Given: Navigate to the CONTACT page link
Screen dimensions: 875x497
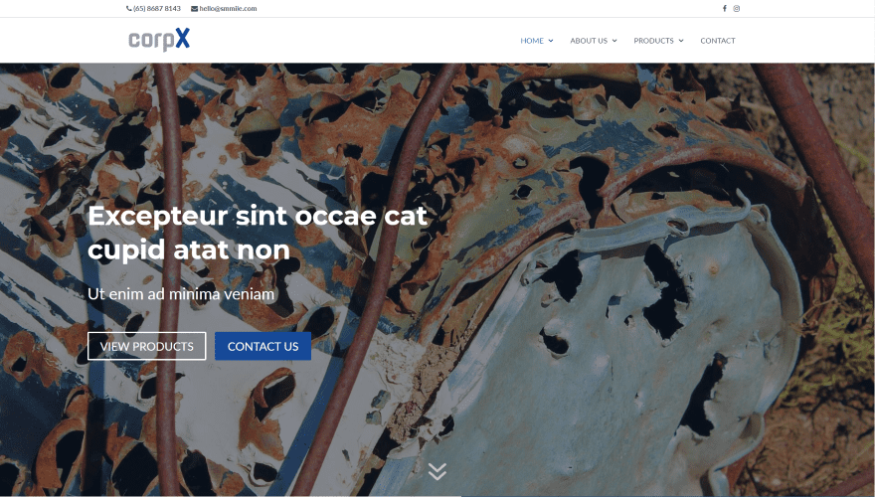Looking at the screenshot, I should 718,41.
